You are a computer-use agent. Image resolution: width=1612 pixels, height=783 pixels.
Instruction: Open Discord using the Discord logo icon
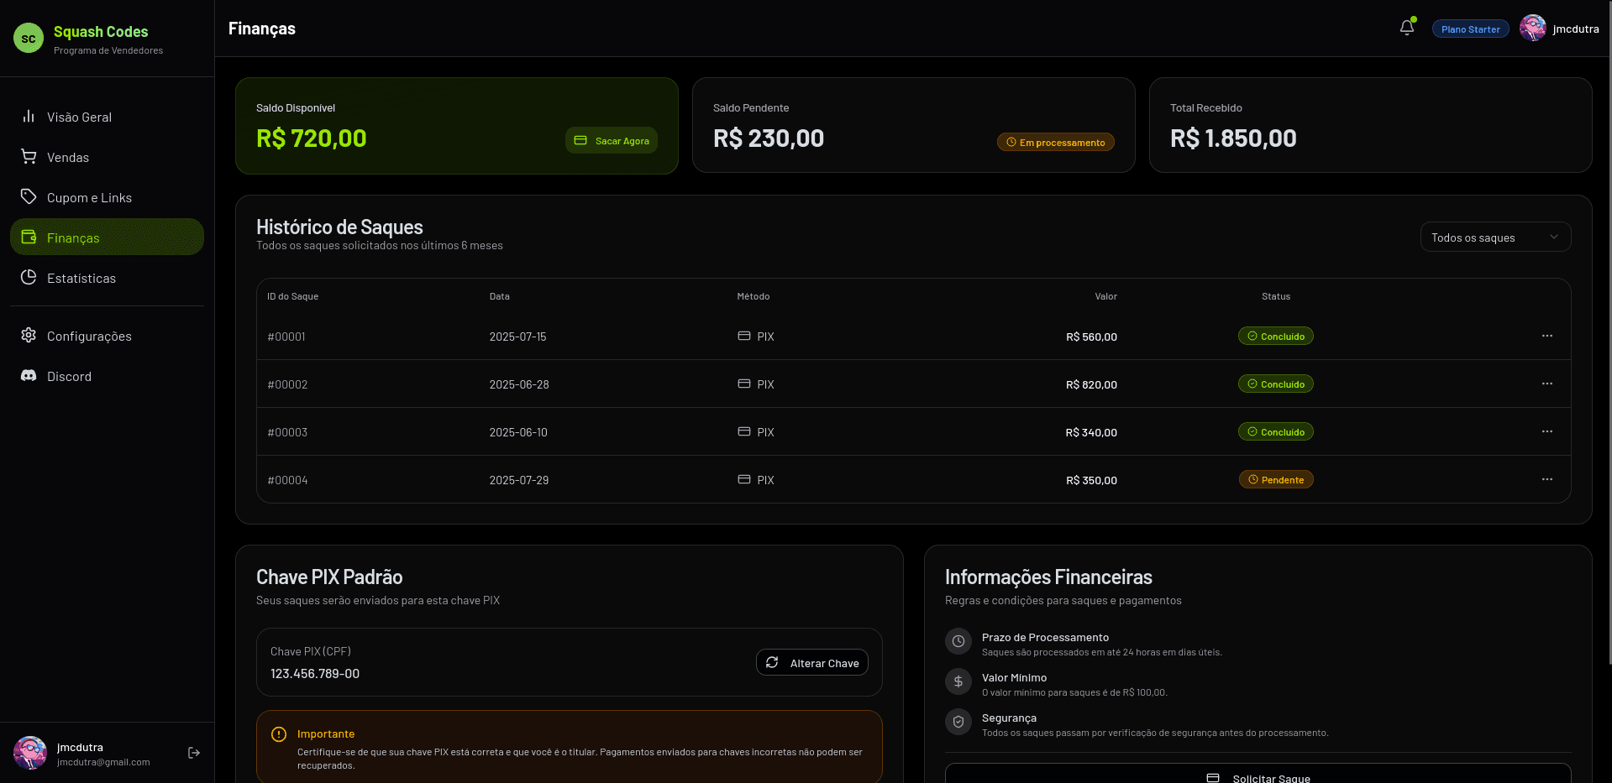coord(29,376)
